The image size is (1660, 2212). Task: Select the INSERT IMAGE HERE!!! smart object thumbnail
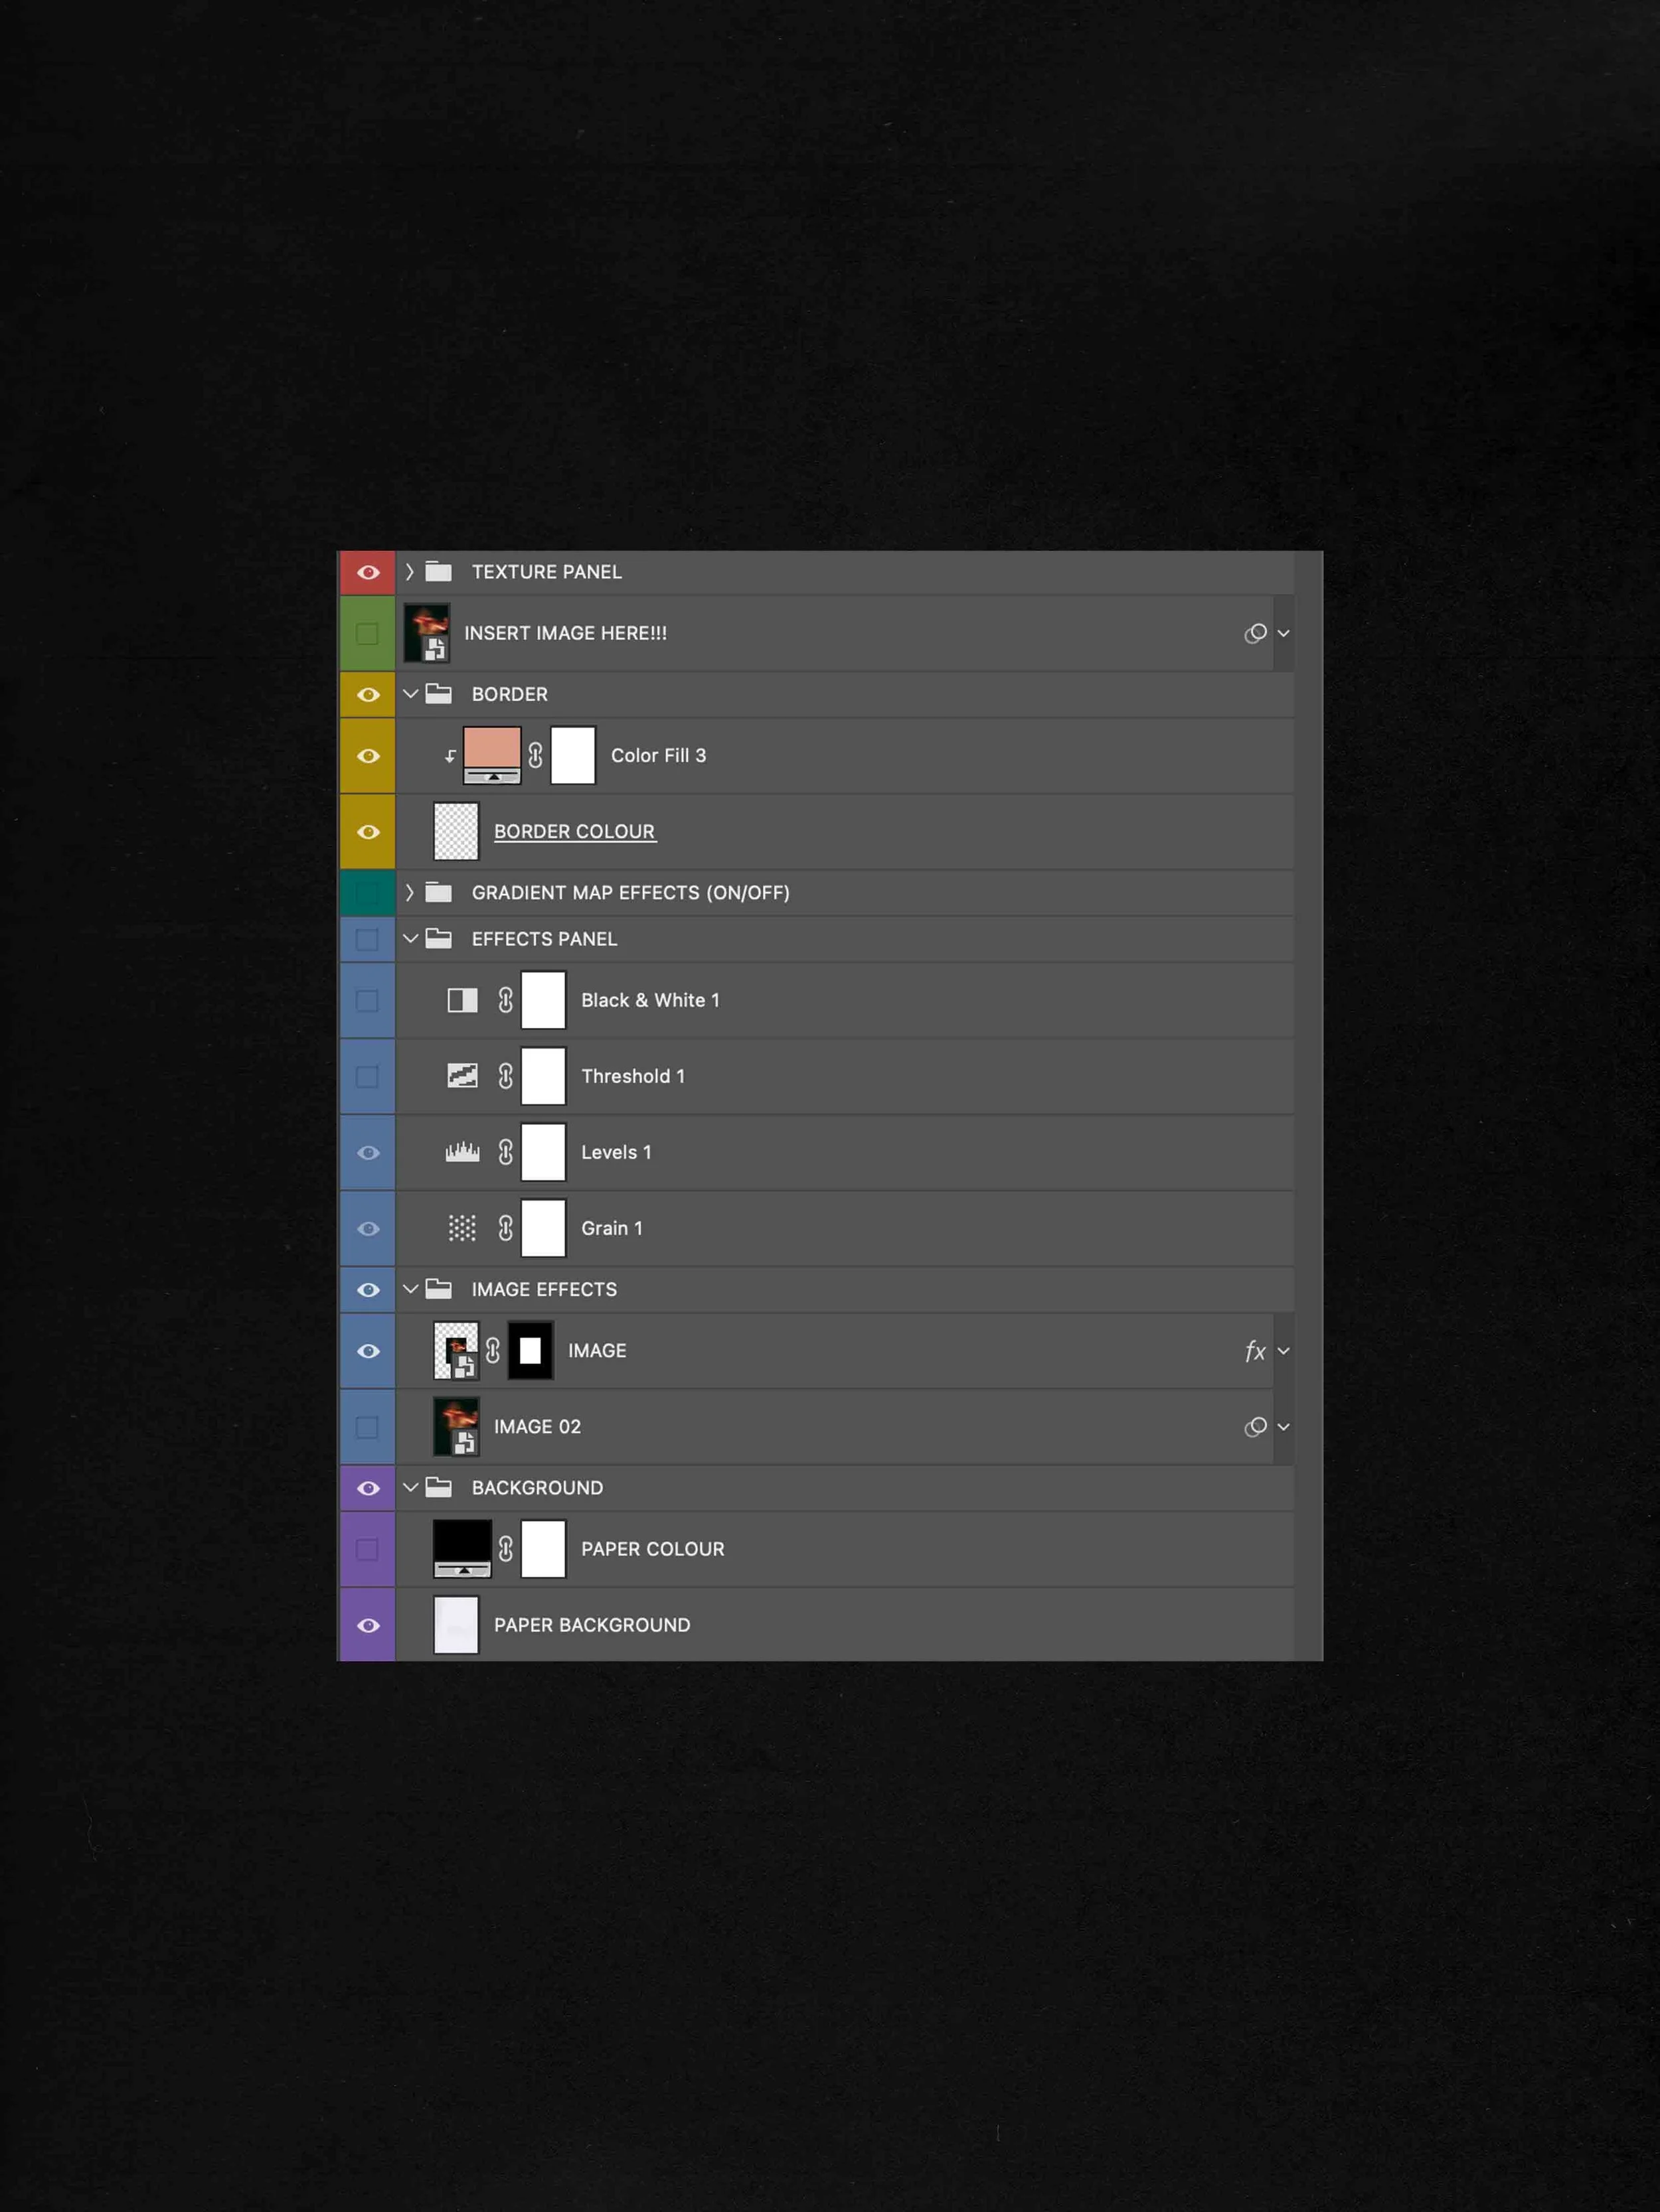426,633
